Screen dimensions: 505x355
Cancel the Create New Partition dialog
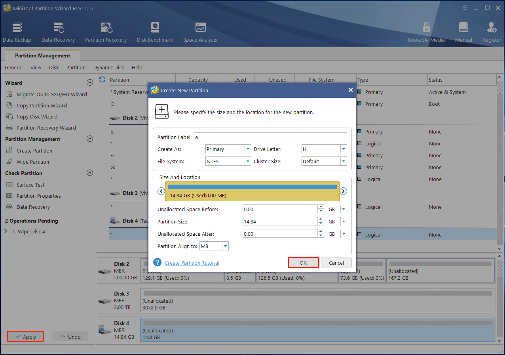pyautogui.click(x=336, y=263)
